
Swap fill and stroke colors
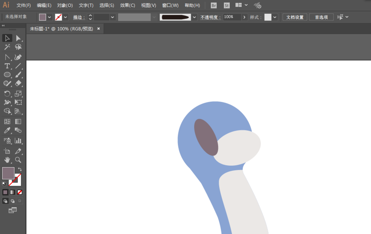(x=20, y=169)
